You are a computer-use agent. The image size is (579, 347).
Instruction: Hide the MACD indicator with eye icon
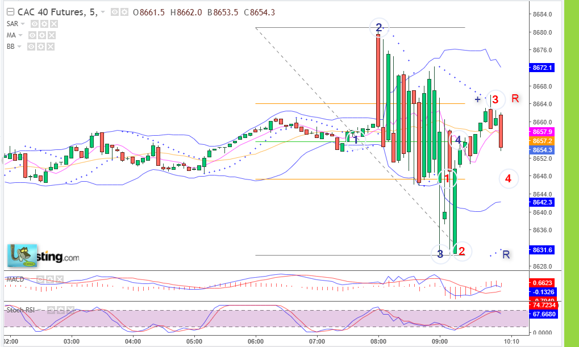tap(40, 279)
